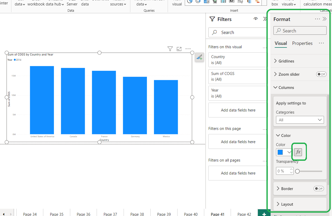Open options for Filters on this visual
This screenshot has width=332, height=216.
point(265,47)
